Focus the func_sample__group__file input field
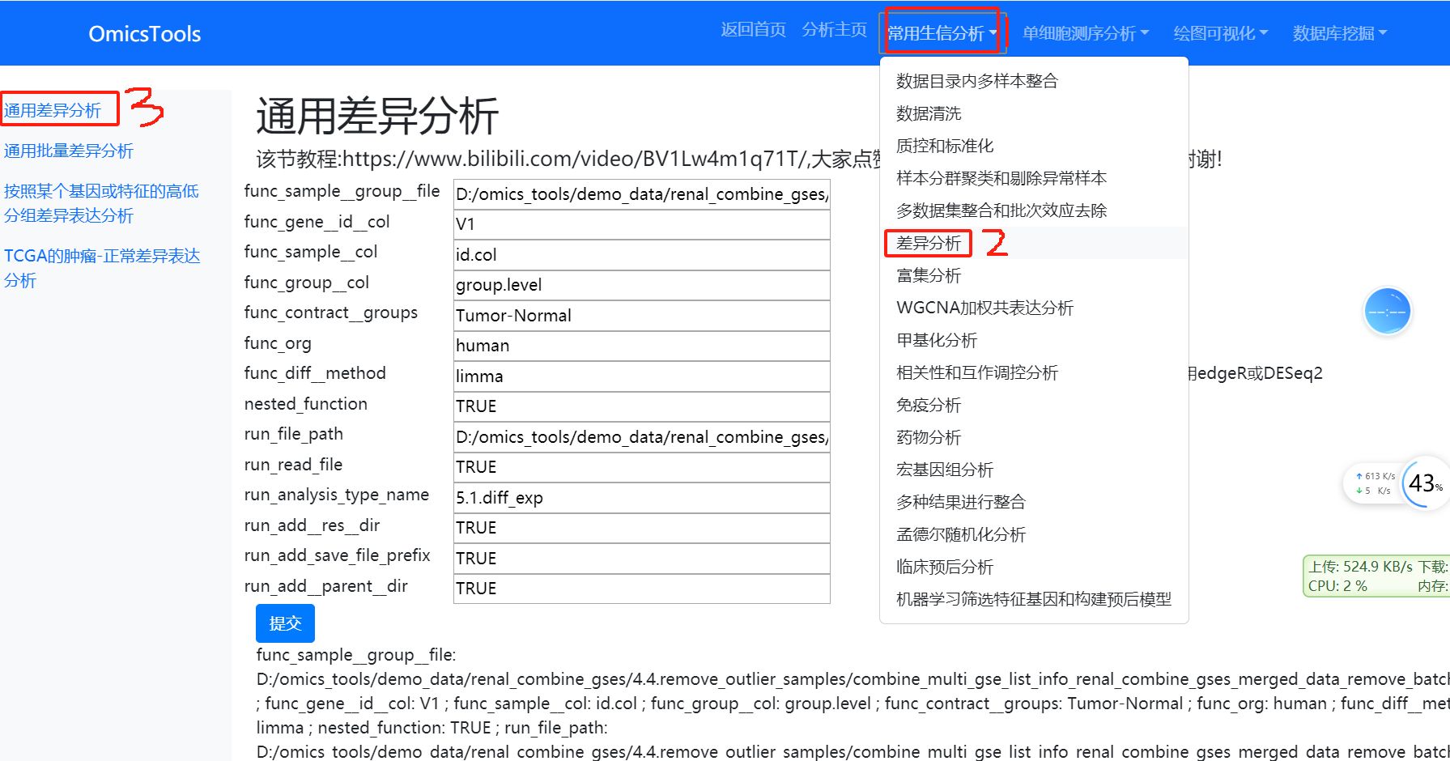 (642, 194)
